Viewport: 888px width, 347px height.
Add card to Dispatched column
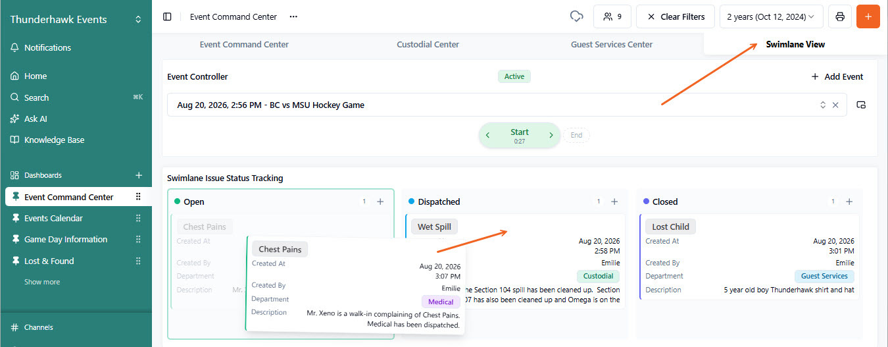coord(614,201)
